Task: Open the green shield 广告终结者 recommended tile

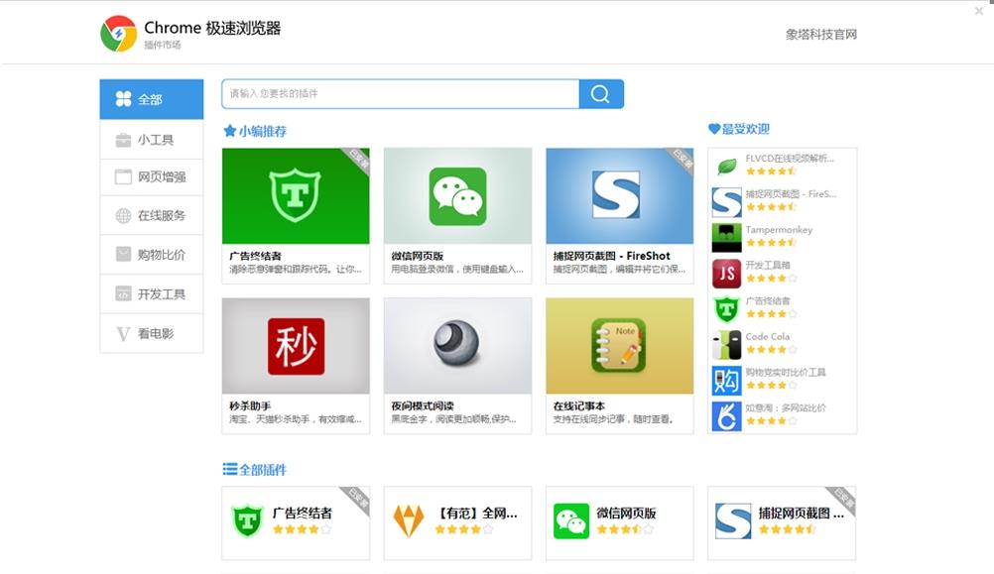Action: click(296, 196)
